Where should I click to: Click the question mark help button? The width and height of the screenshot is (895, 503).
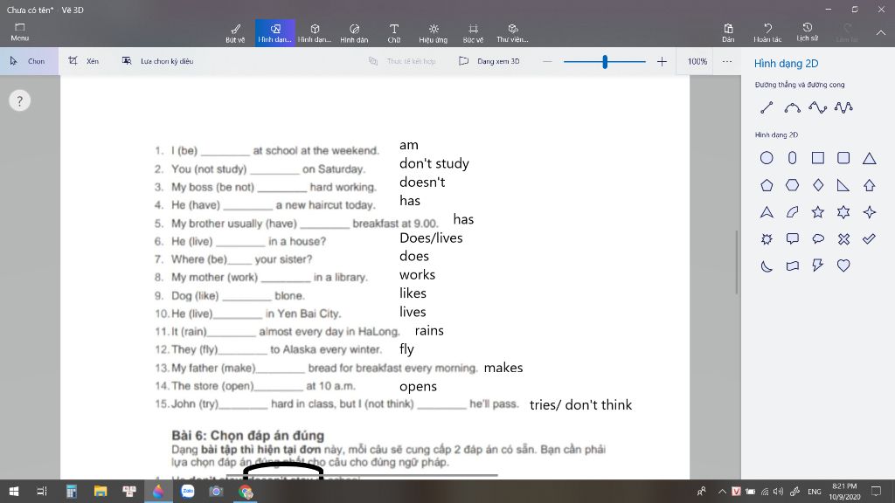[20, 101]
